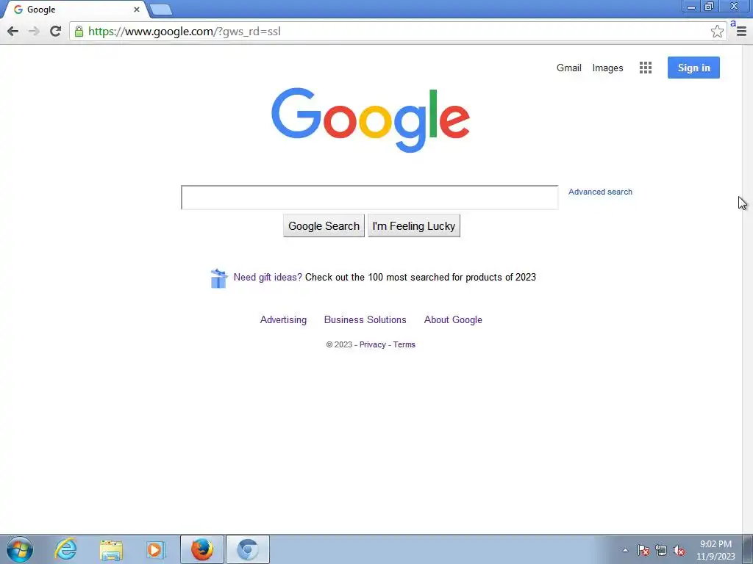Click the address bar URL
Viewport: 753px width, 564px height.
(185, 32)
